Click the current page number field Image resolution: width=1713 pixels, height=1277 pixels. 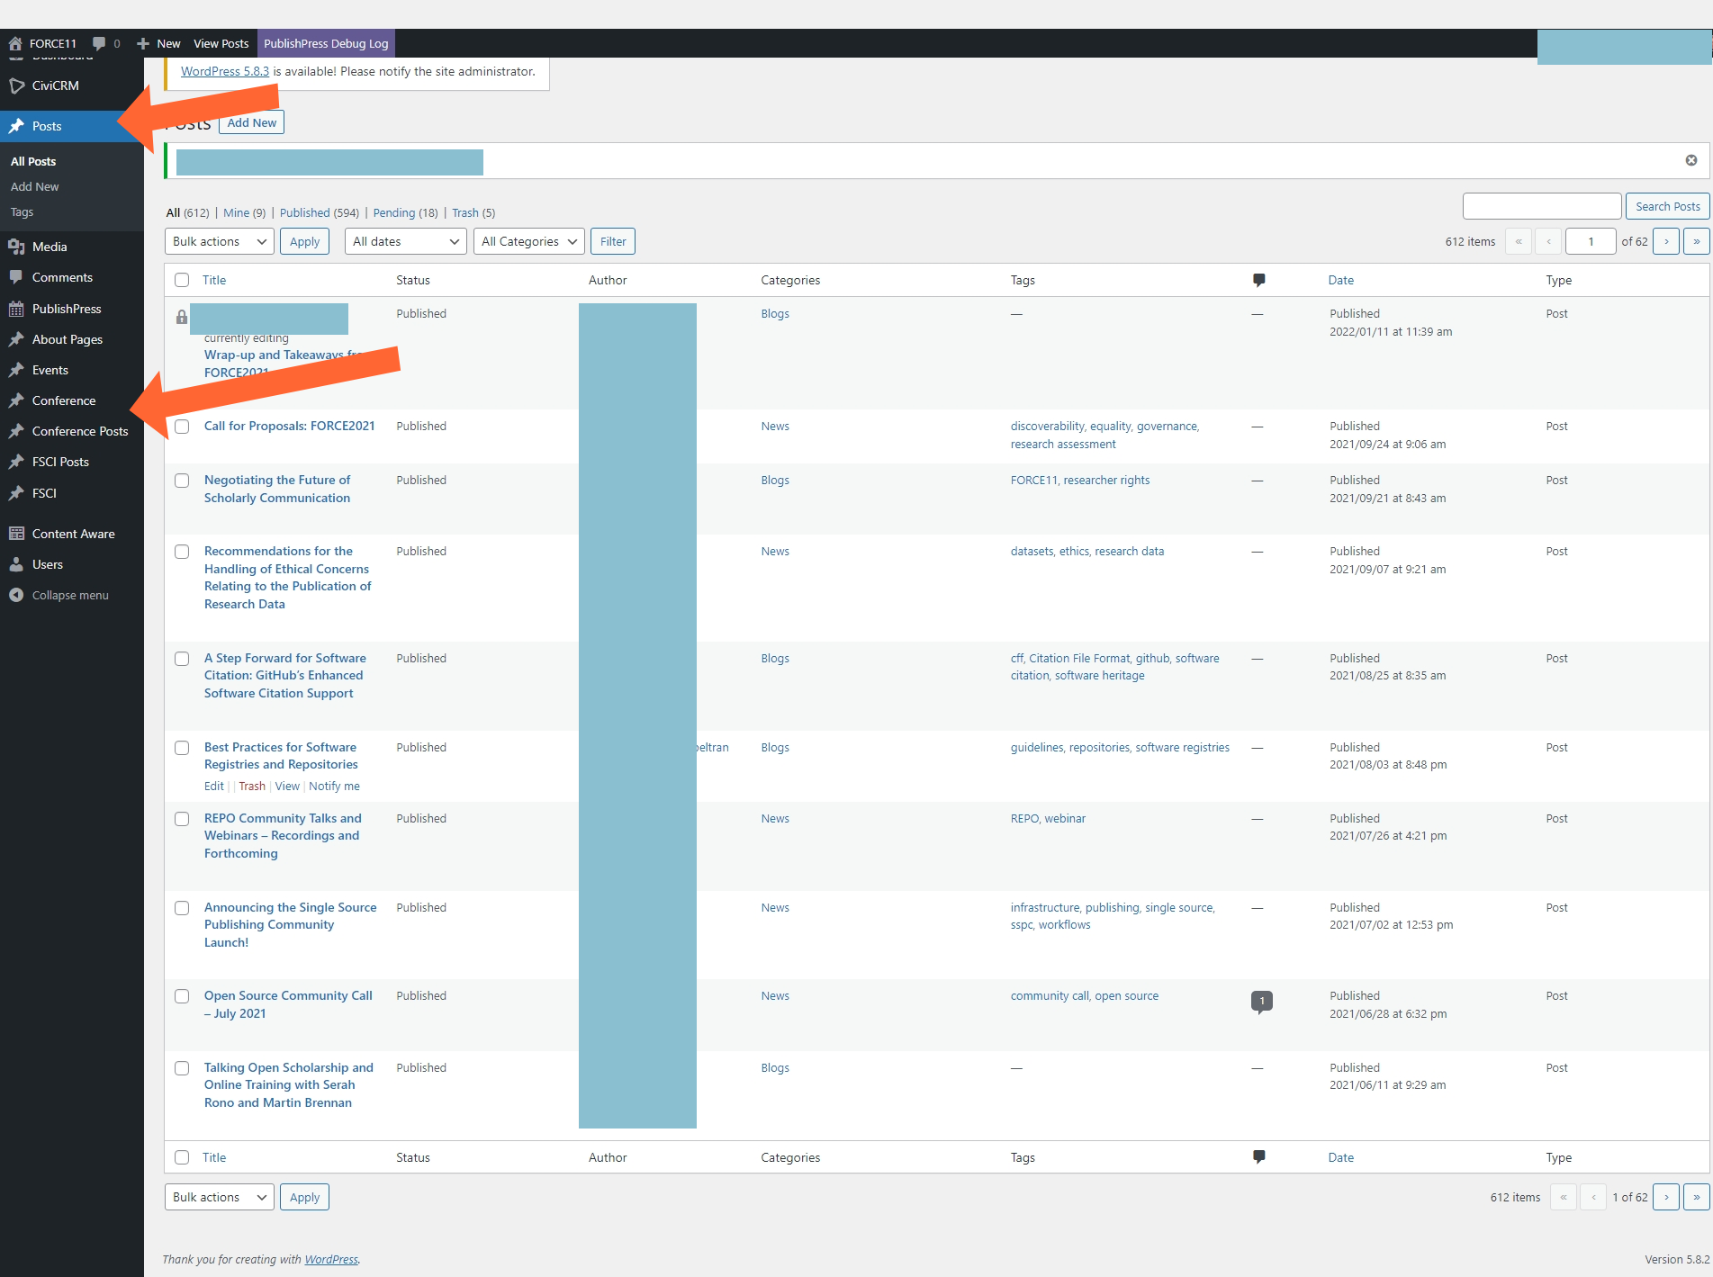[x=1591, y=241]
